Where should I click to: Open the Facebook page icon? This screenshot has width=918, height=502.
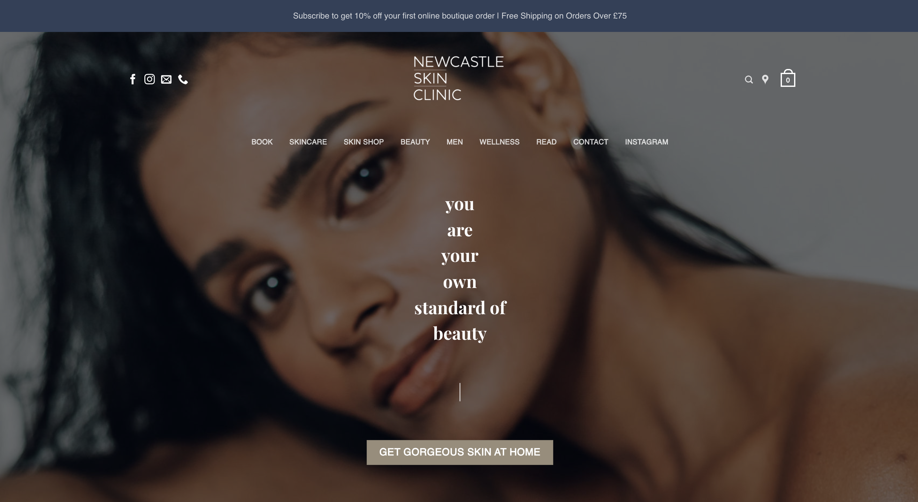coord(133,79)
